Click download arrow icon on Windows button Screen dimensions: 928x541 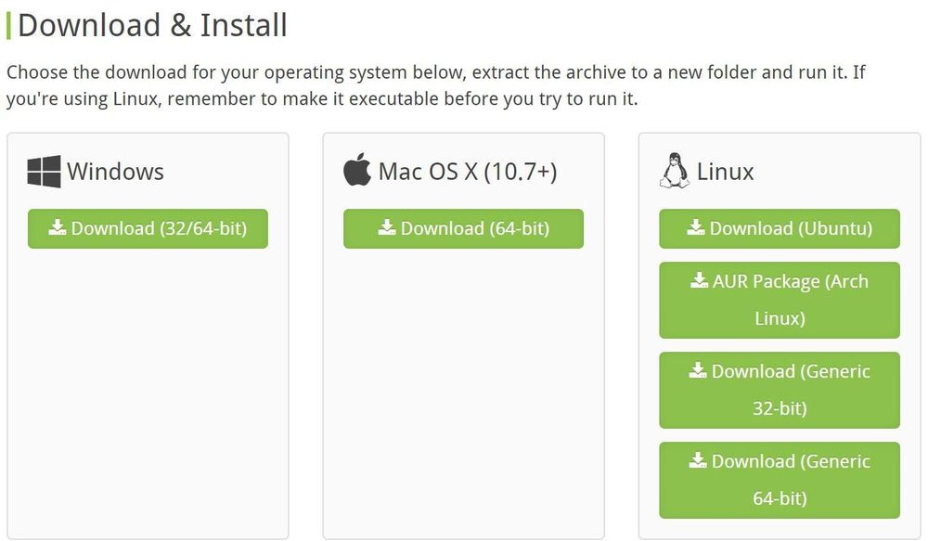click(58, 227)
